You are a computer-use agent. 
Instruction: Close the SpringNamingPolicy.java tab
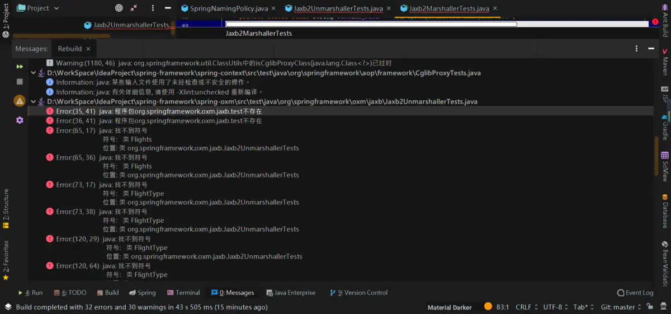[x=273, y=8]
